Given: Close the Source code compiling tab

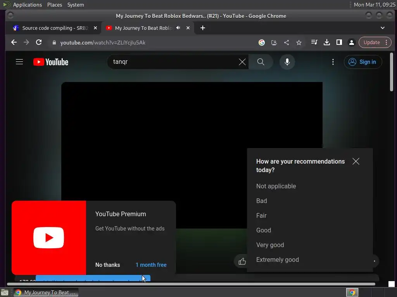Looking at the screenshot, I should point(95,28).
